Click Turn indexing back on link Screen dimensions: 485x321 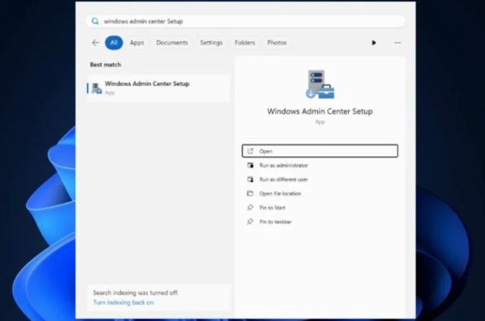tap(124, 302)
